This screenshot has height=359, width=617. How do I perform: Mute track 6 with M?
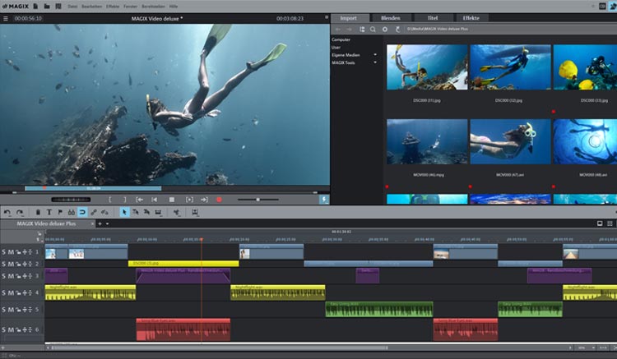tap(11, 329)
